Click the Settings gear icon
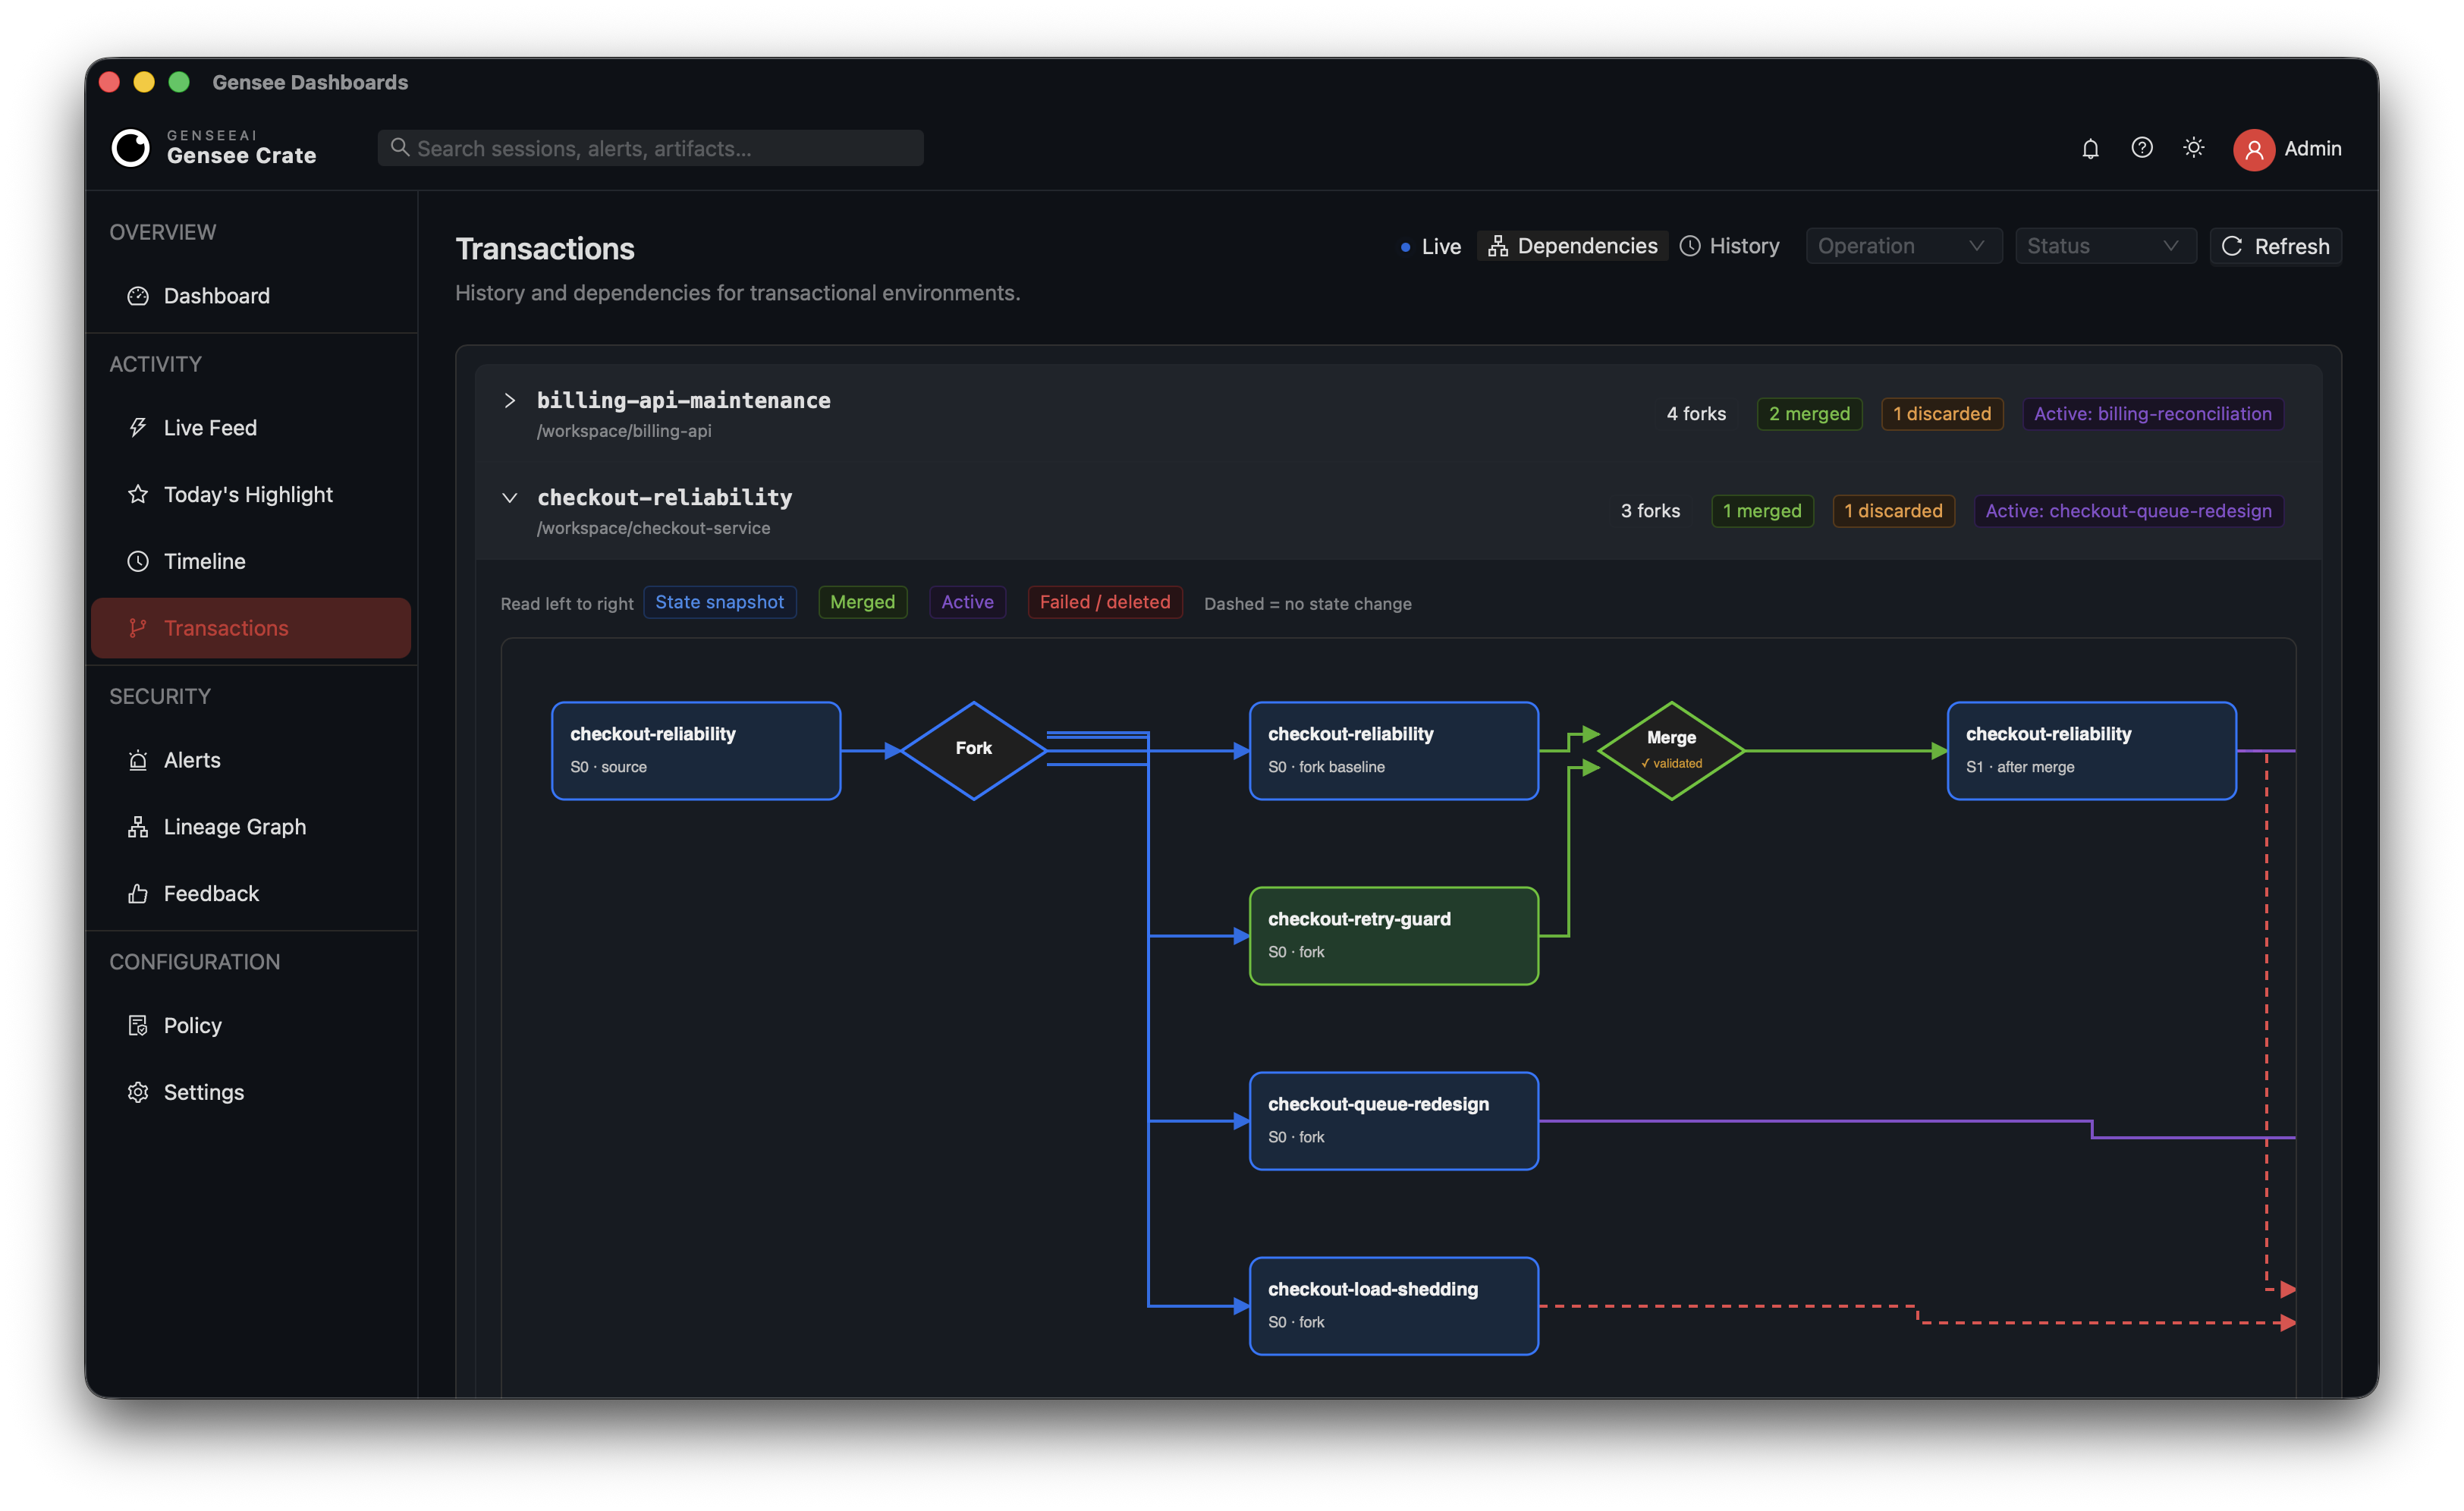 pos(138,1092)
